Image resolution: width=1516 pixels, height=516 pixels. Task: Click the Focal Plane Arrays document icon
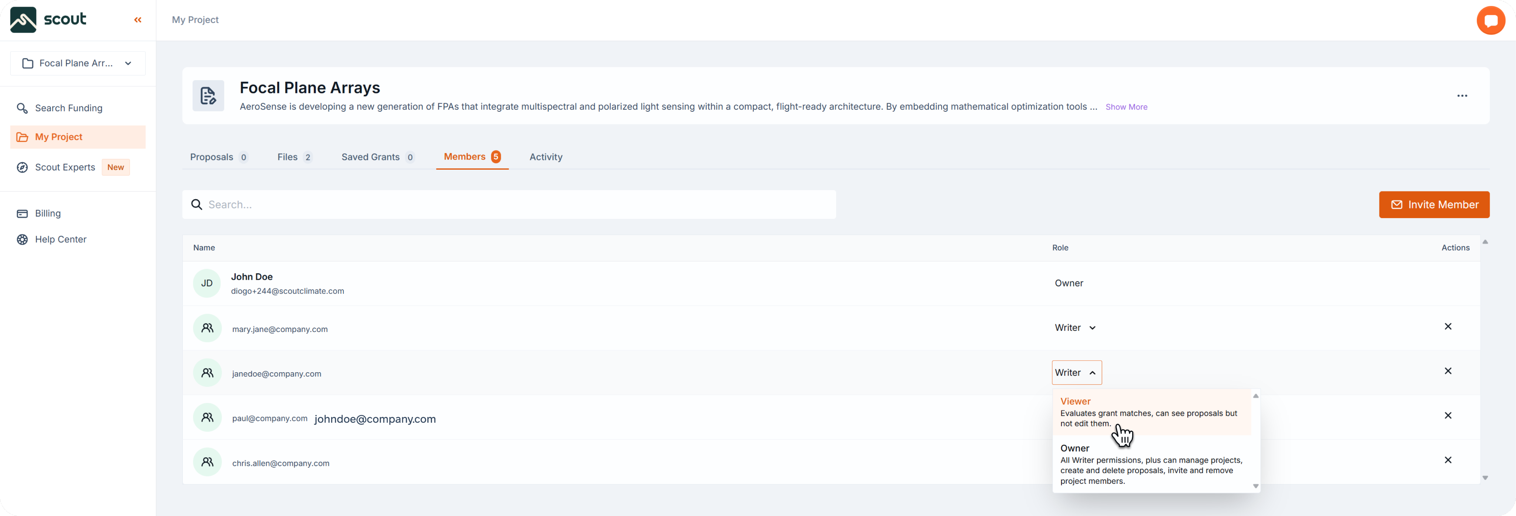[x=208, y=96]
